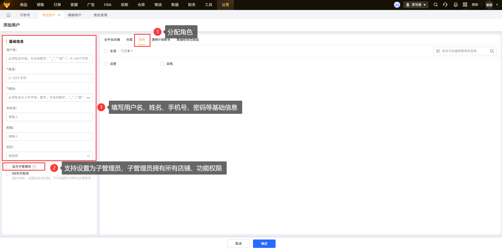Select the 仓库 permission tab
Viewport: 502px width, 250px height.
pos(129,40)
